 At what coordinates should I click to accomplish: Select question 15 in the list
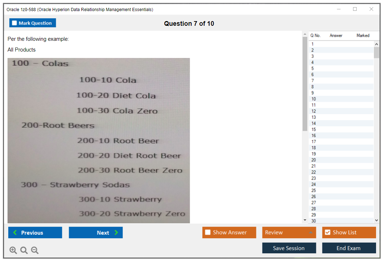(x=314, y=130)
